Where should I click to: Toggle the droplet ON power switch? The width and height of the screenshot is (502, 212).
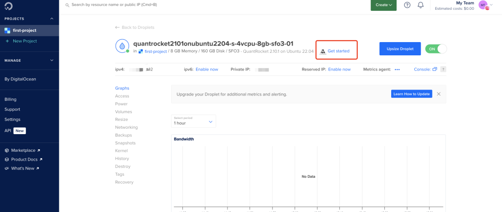(436, 49)
